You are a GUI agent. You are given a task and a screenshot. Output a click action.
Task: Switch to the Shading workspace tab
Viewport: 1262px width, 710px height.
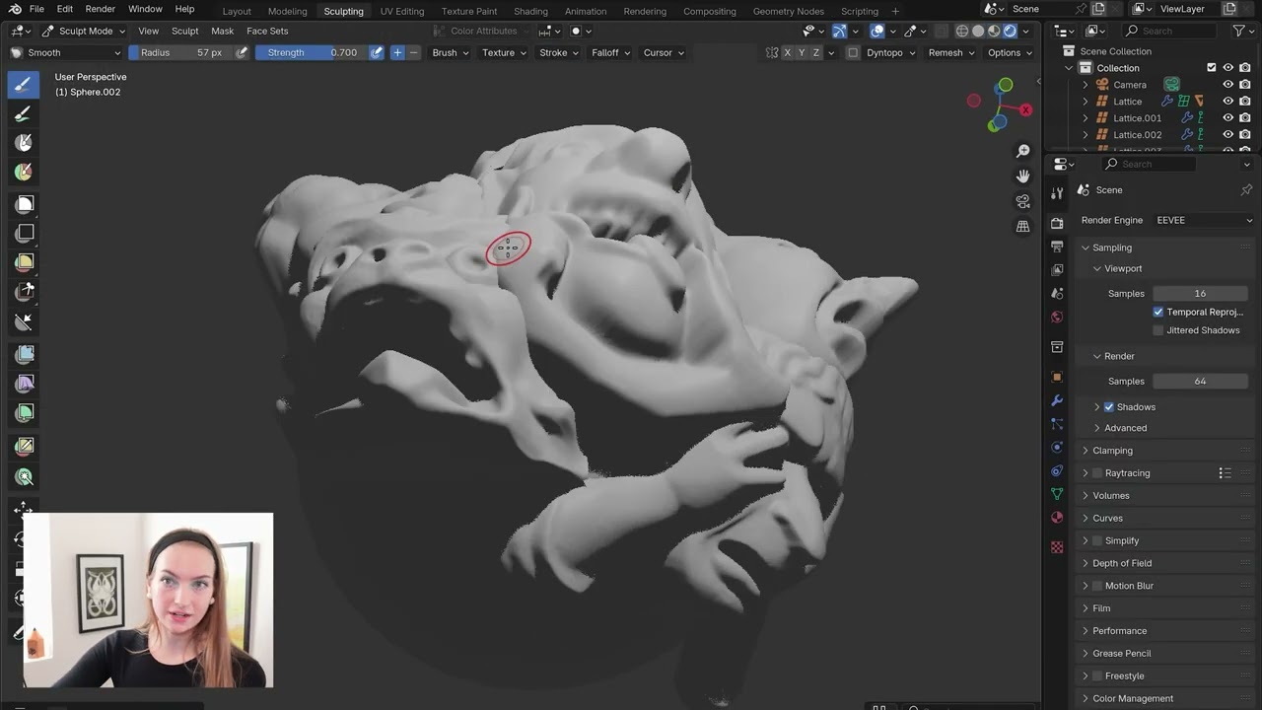point(530,11)
